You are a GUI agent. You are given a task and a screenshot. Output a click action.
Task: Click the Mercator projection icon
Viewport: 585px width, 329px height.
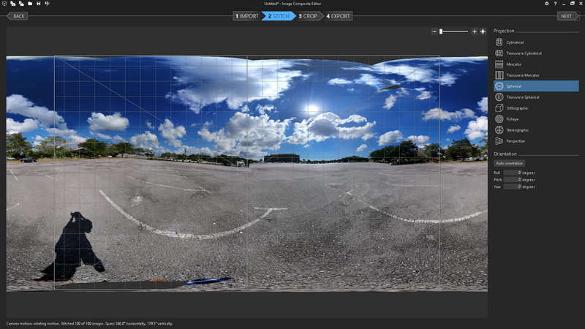click(x=499, y=64)
